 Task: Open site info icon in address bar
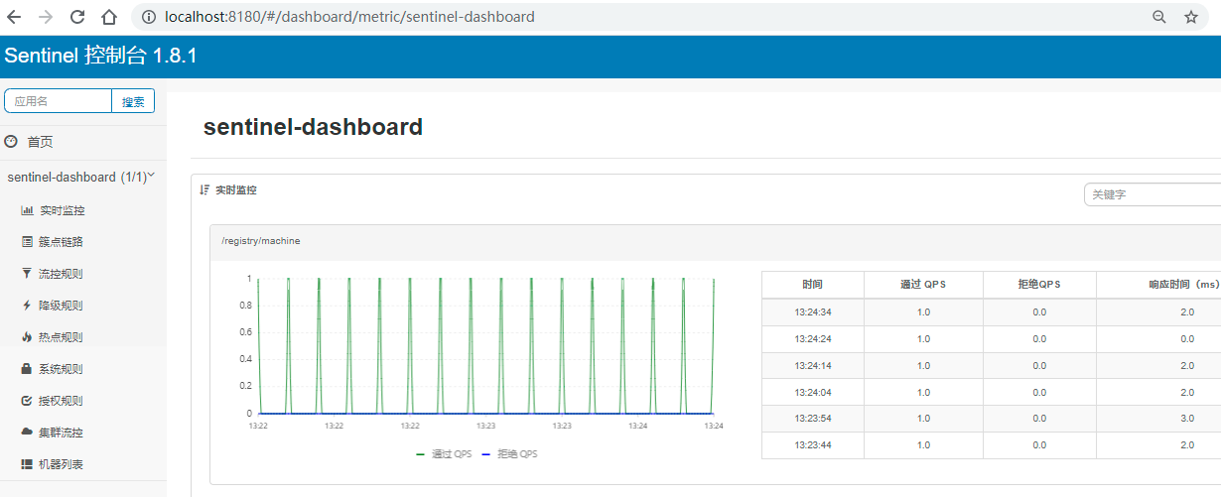(x=148, y=17)
